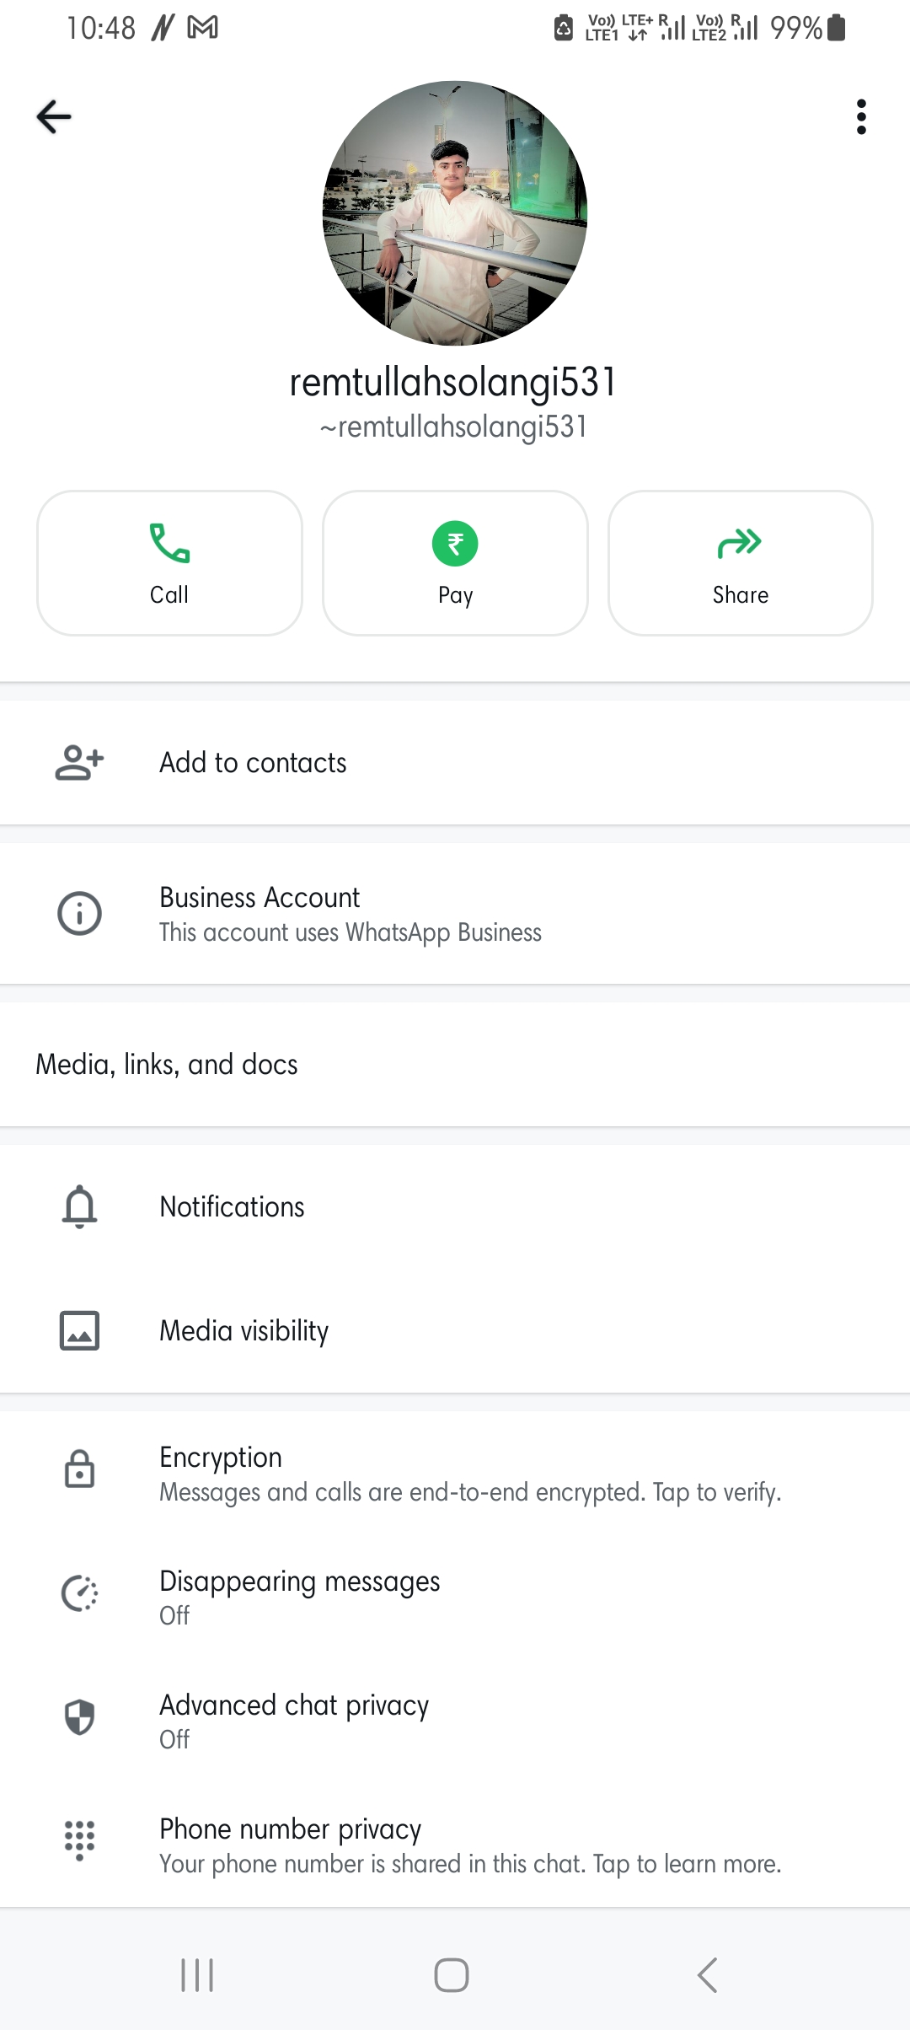The width and height of the screenshot is (910, 2030).
Task: Open Business Account details
Action: pos(350,914)
